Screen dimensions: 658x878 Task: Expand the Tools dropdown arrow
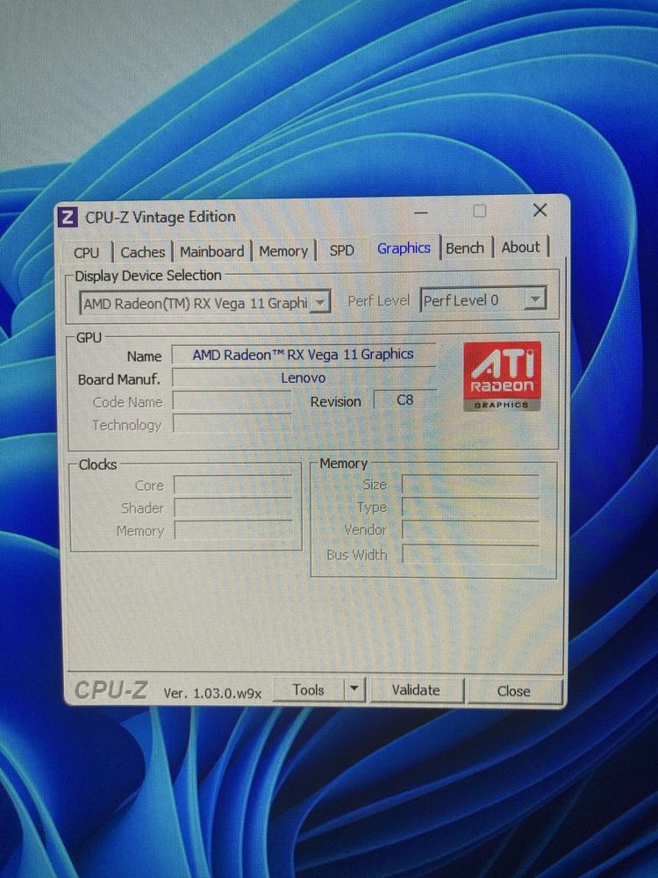pos(354,689)
